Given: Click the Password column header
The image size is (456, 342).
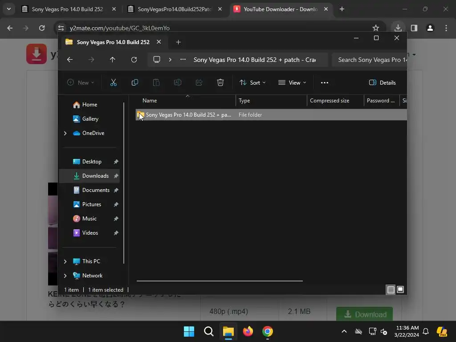Looking at the screenshot, I should click(x=382, y=101).
